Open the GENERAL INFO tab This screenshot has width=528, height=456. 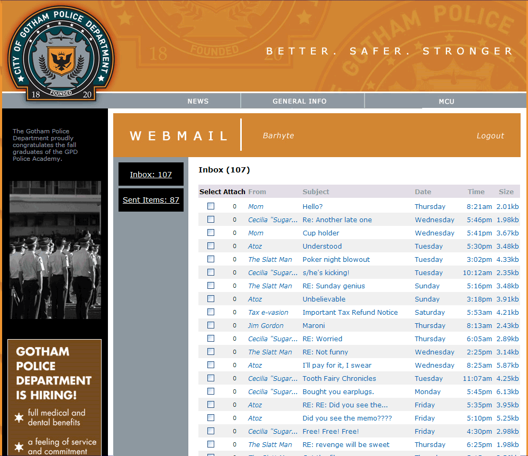[x=299, y=101]
